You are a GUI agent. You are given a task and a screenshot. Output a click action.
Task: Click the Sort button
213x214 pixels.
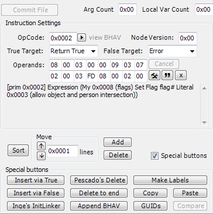click(x=18, y=150)
